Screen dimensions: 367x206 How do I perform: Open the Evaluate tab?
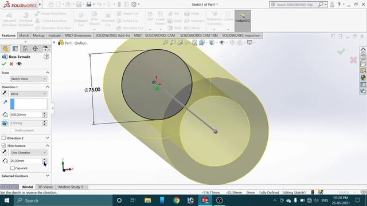tap(54, 35)
